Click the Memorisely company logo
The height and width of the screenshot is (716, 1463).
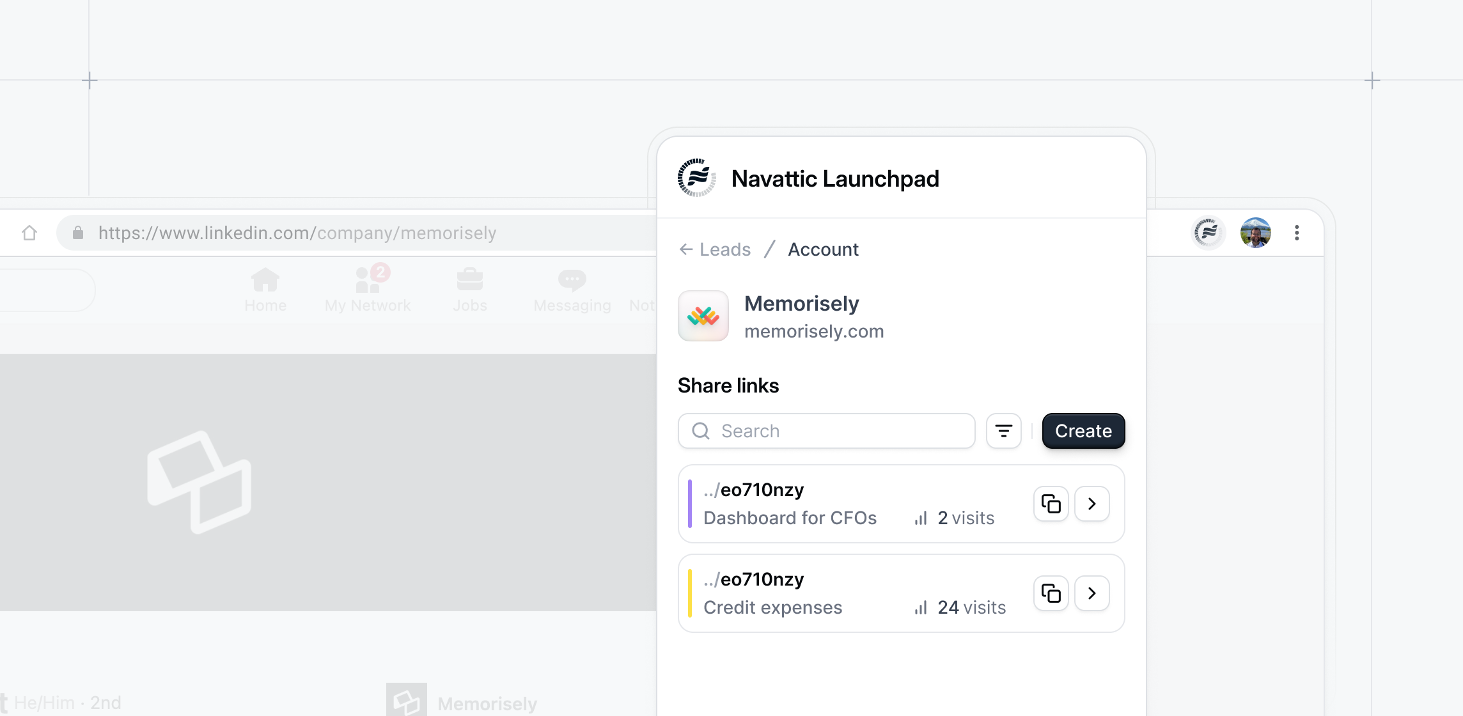pyautogui.click(x=703, y=316)
